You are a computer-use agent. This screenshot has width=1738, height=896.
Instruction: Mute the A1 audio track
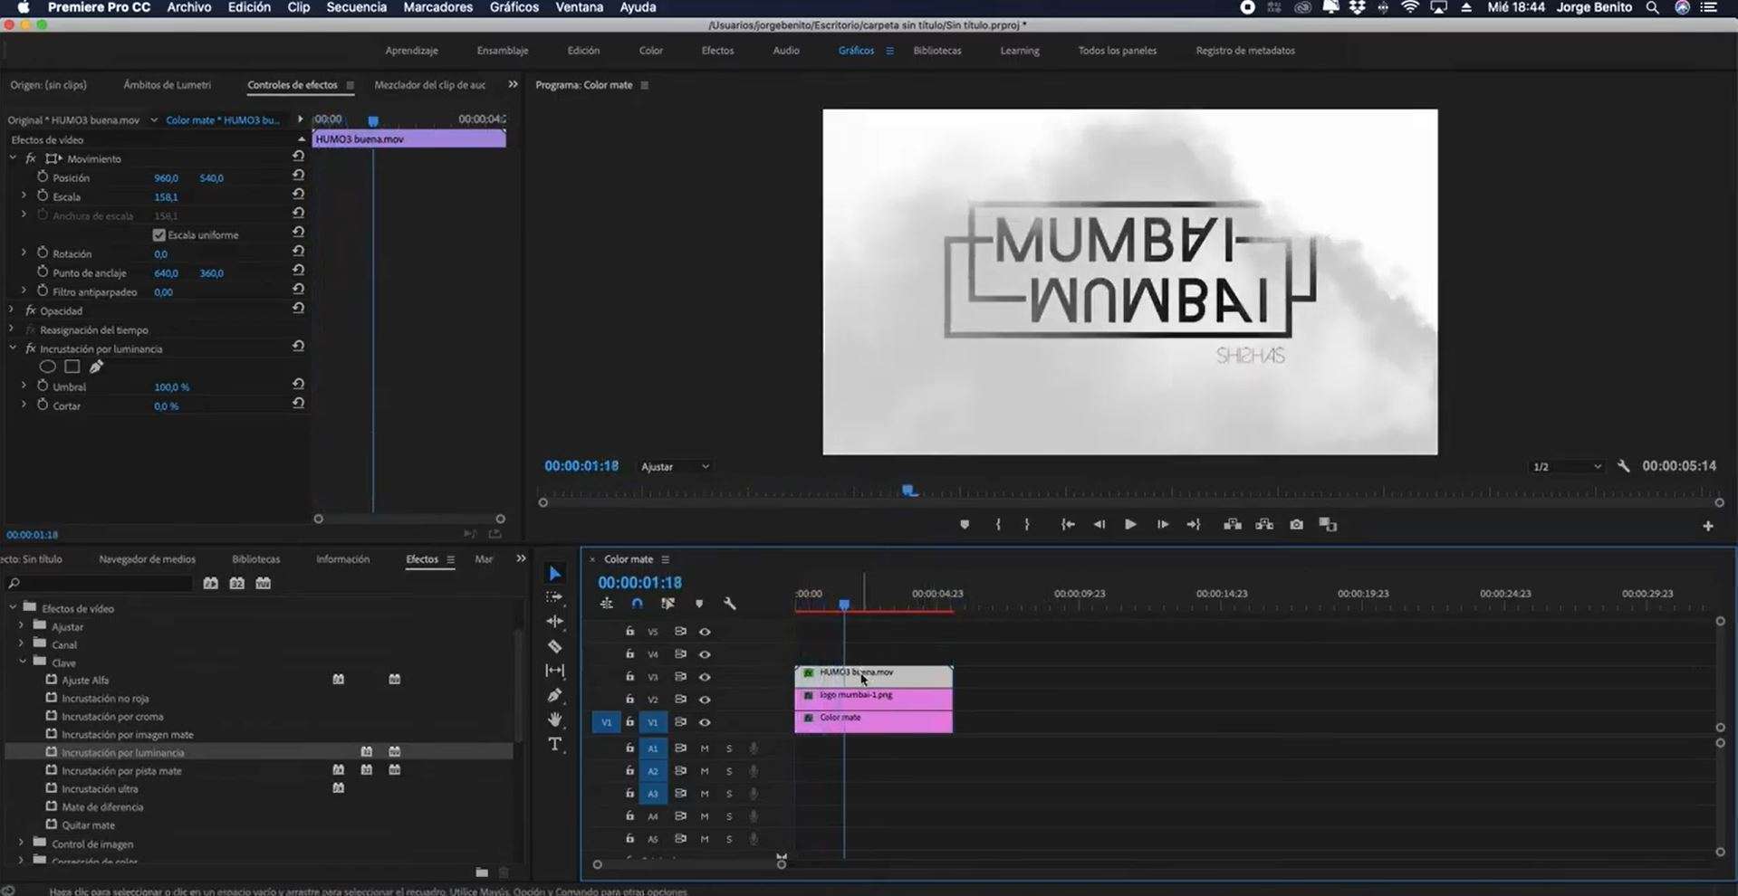704,748
